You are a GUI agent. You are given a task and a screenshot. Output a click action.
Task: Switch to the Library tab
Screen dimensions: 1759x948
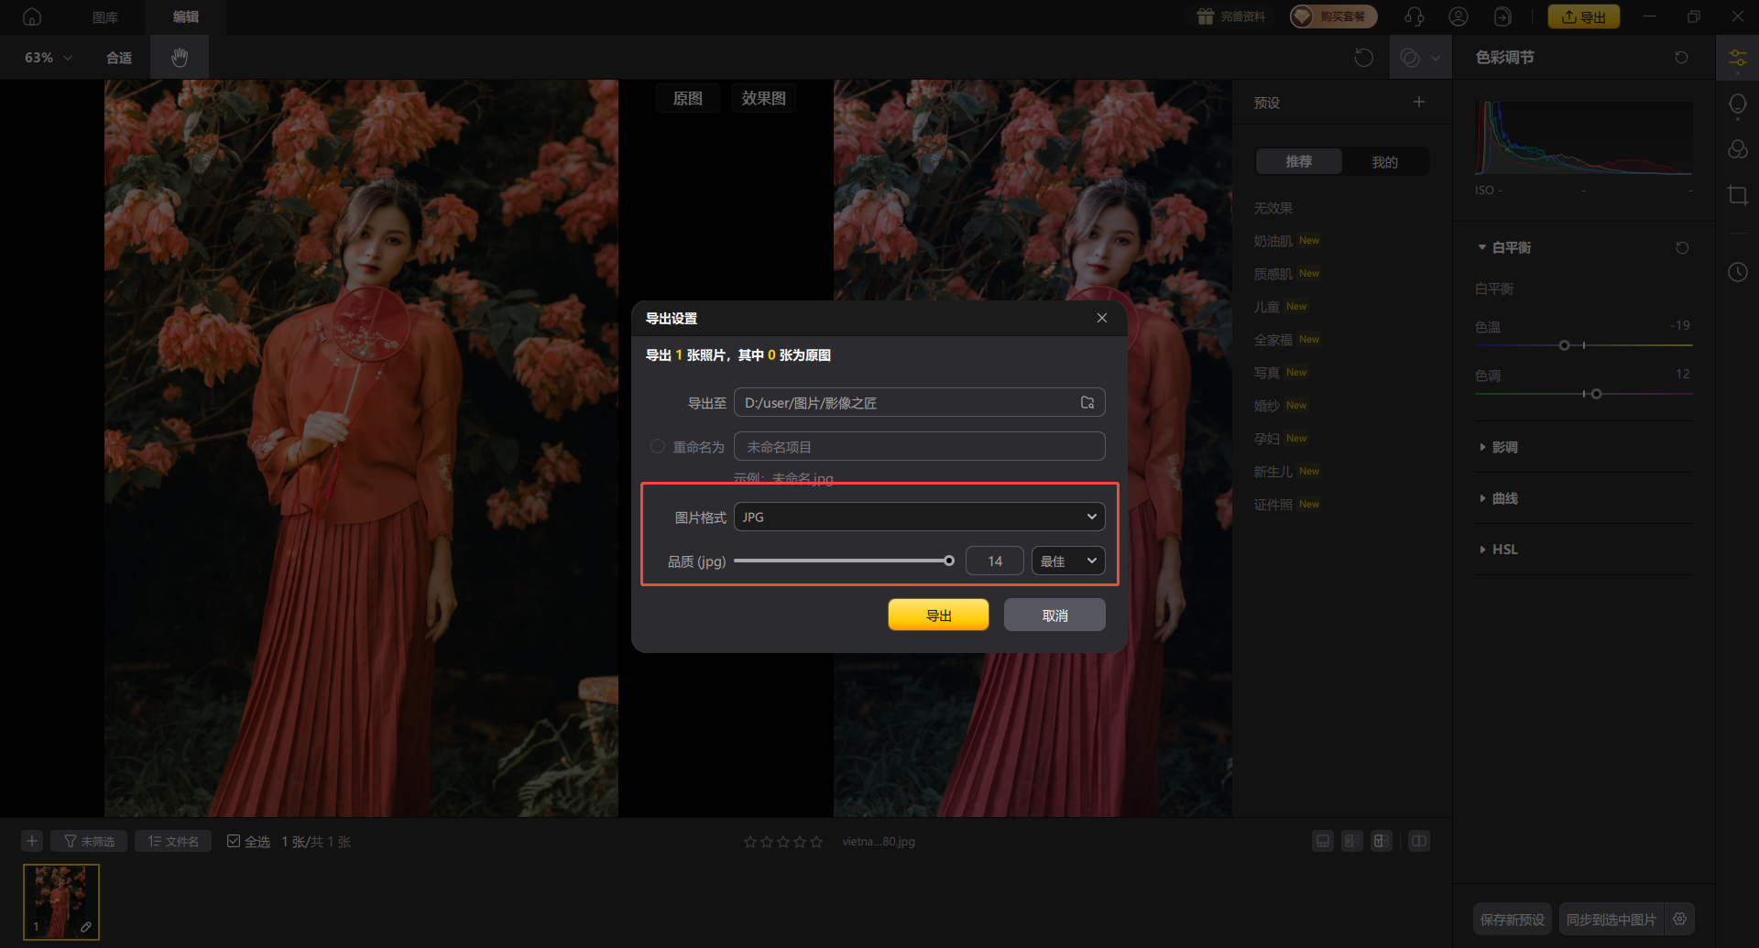point(105,16)
